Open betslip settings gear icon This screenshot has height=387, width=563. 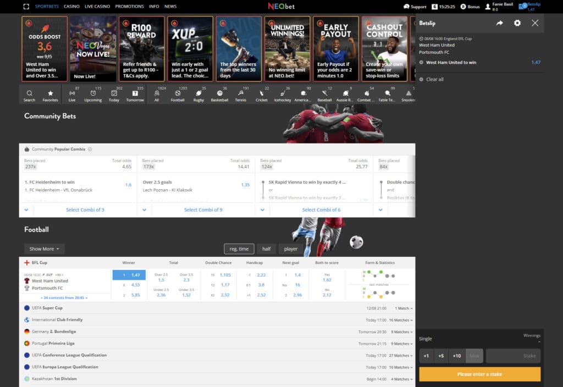pyautogui.click(x=517, y=23)
